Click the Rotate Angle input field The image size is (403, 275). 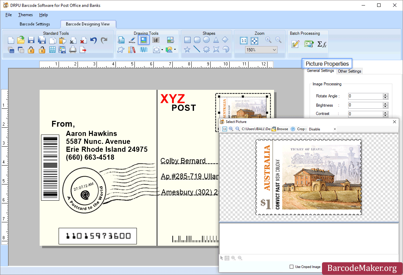365,96
